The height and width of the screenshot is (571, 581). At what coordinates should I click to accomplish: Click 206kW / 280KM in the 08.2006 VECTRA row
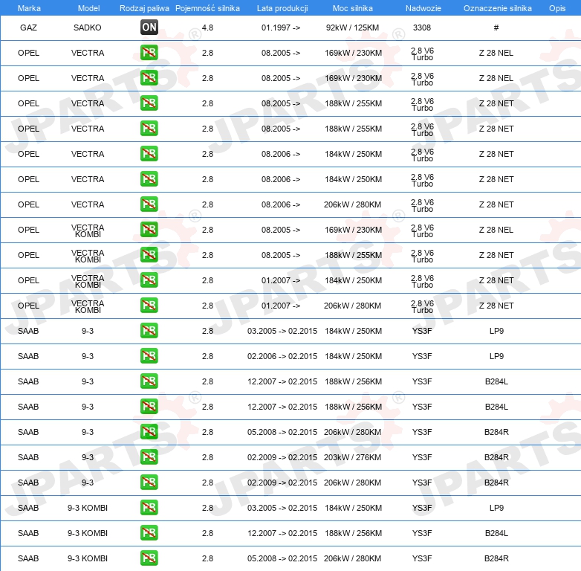(x=352, y=204)
